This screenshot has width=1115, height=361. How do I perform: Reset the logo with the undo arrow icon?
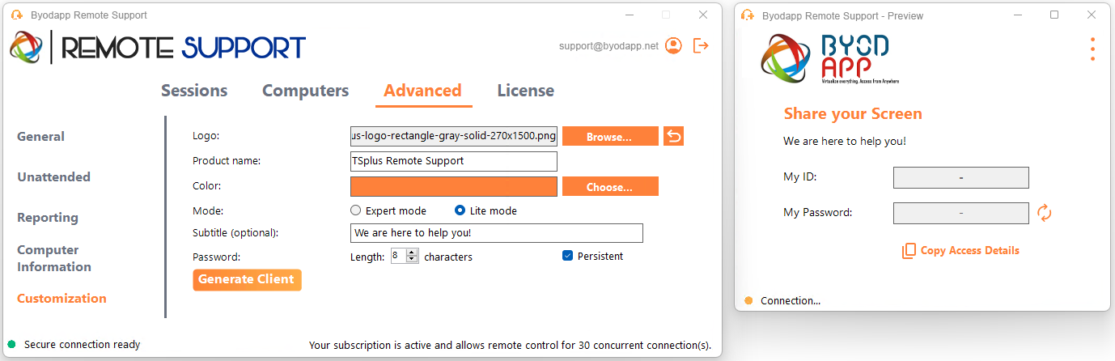[673, 136]
